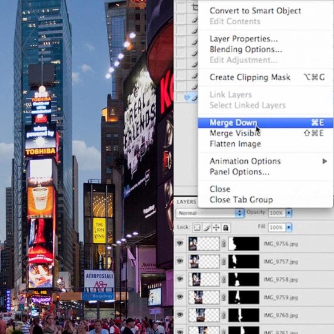The image size is (334, 334).
Task: Choose Merge Visible in the menu
Action: point(235,134)
